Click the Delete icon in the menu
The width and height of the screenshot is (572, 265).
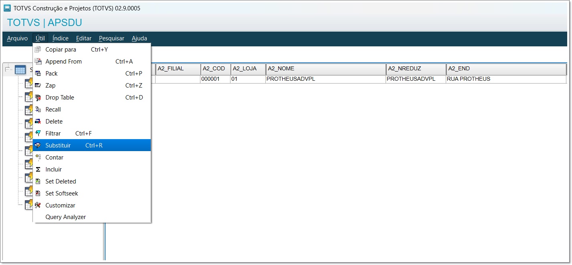pos(38,122)
